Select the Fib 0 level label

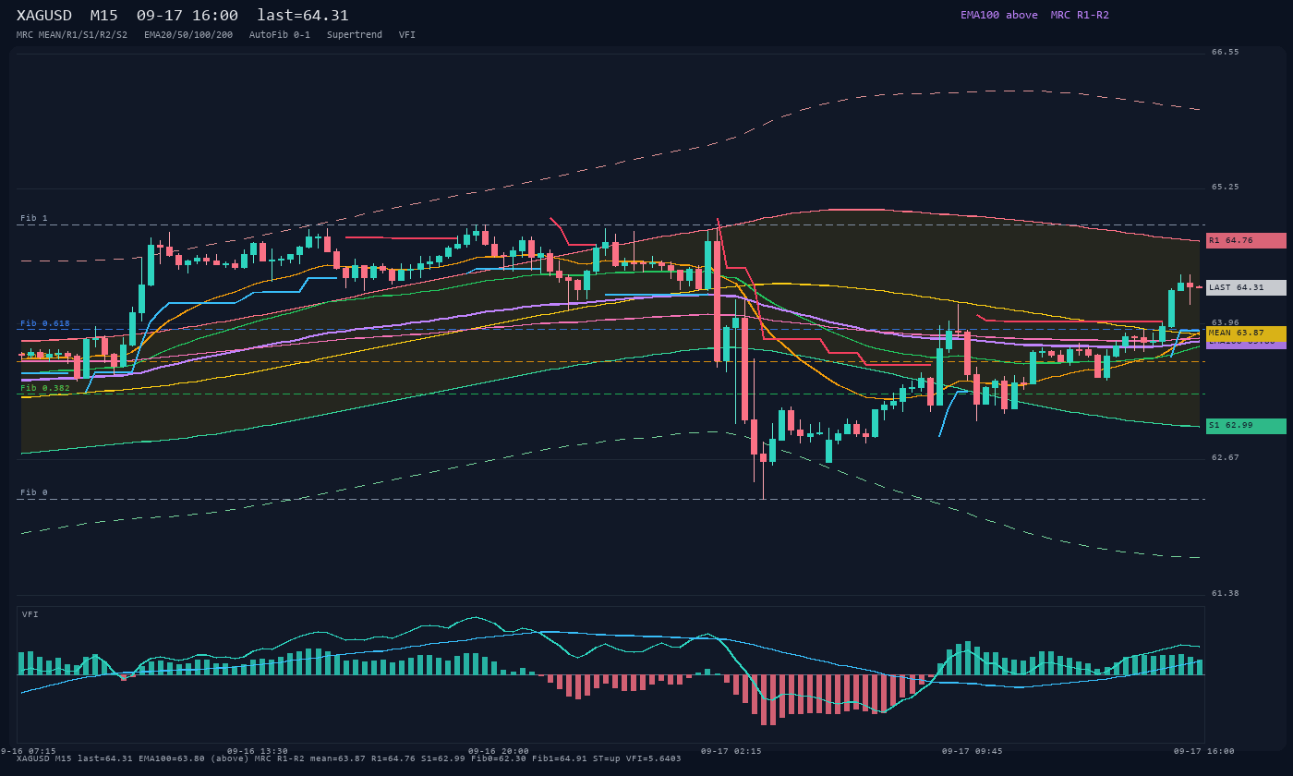(x=34, y=493)
